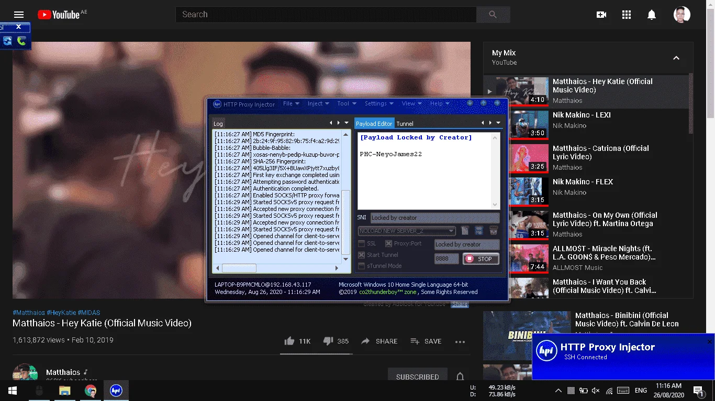Screen dimensions: 715x401
Task: Click the ENG language indicator
Action: coord(641,391)
